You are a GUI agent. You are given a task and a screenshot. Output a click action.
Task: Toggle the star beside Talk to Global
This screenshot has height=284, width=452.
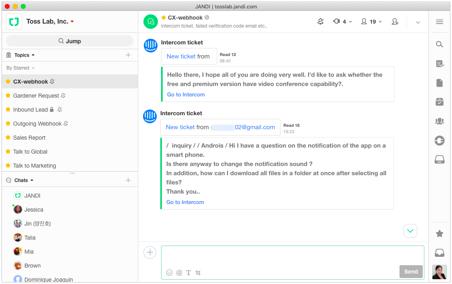point(8,151)
